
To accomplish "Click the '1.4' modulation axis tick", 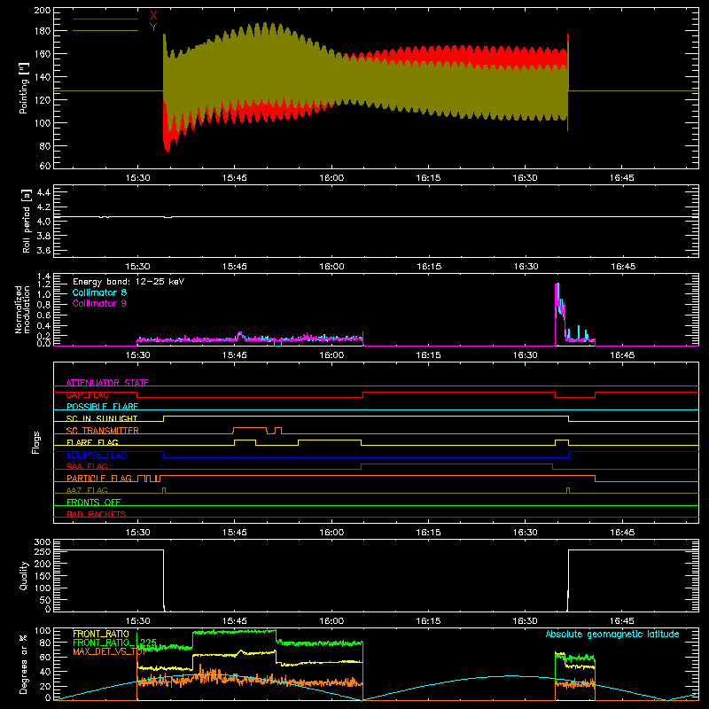I will coord(44,277).
